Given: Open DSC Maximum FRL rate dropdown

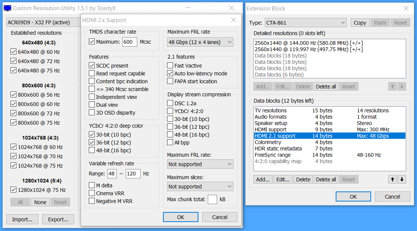Looking at the screenshot, I should point(200,164).
